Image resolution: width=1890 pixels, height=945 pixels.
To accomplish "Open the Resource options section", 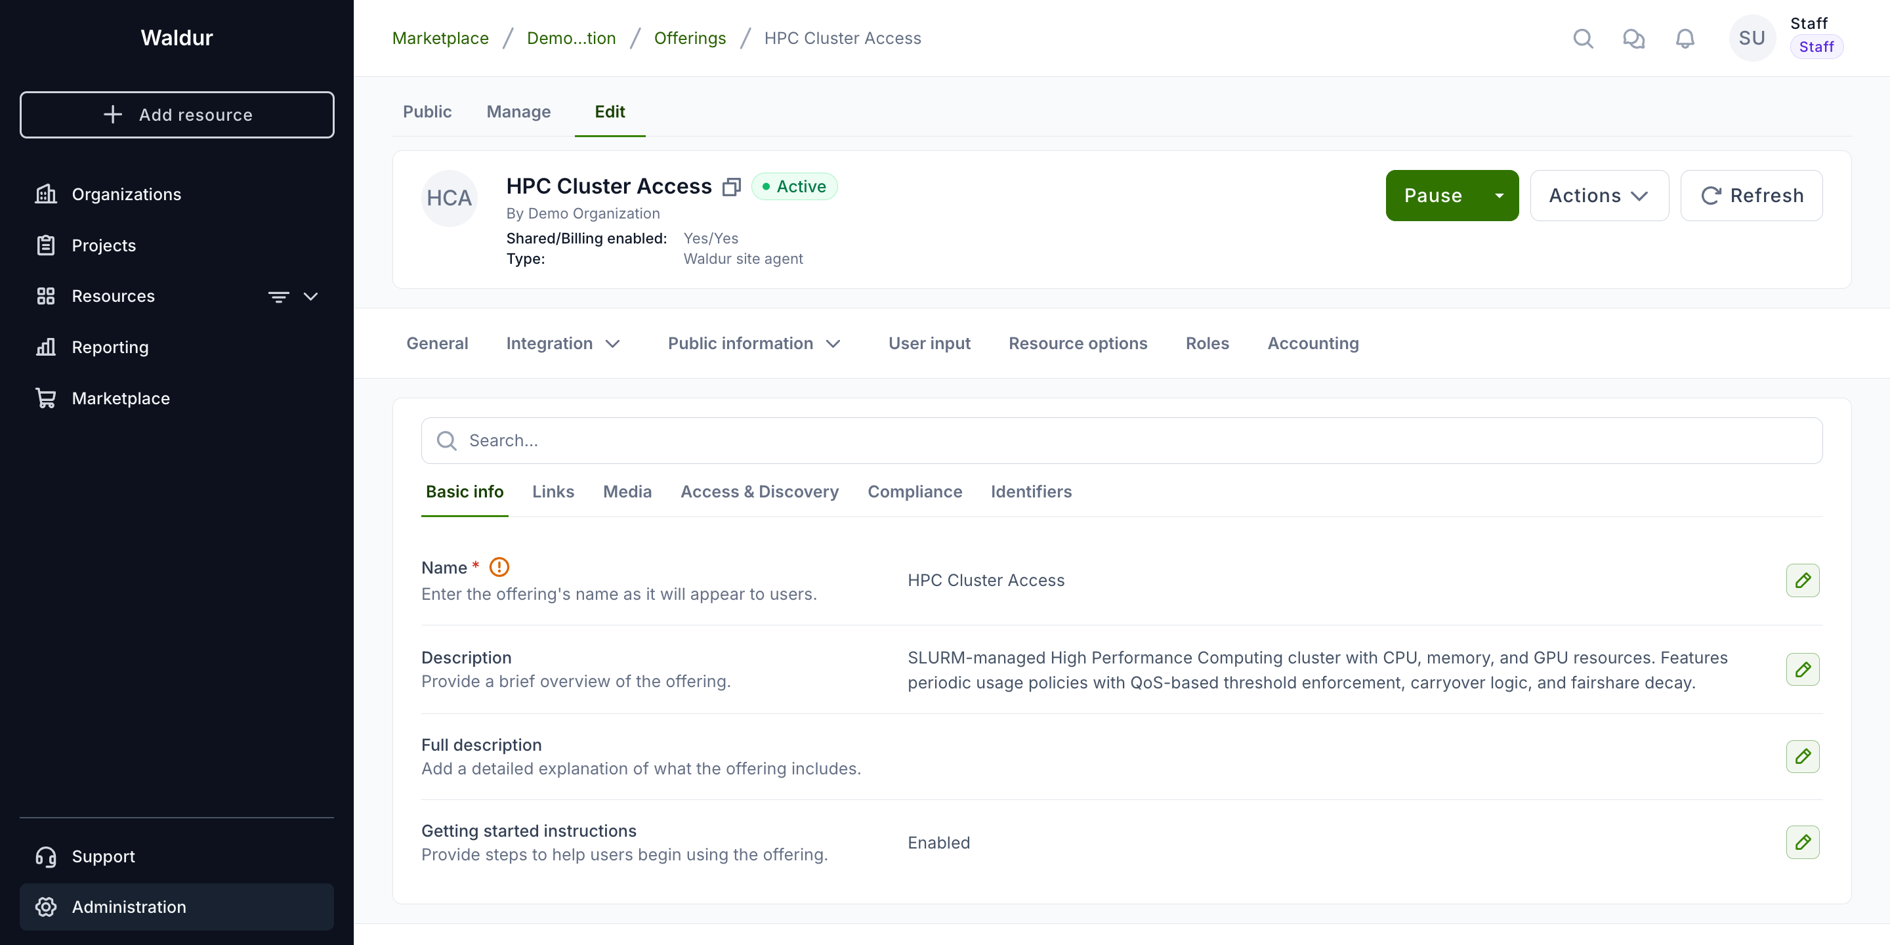I will tap(1078, 343).
